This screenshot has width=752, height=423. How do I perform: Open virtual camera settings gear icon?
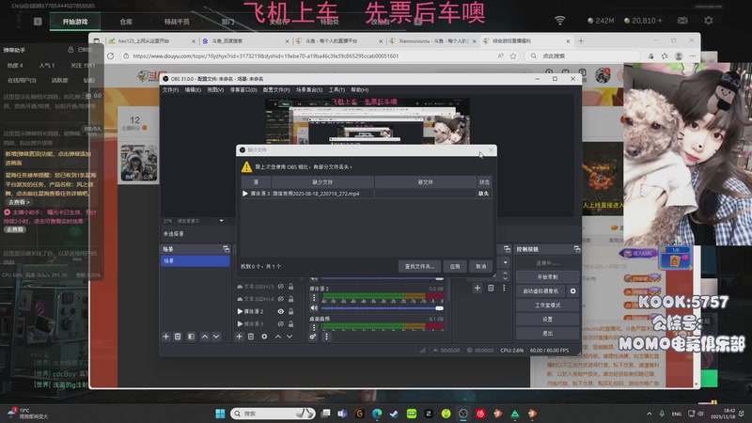[572, 291]
